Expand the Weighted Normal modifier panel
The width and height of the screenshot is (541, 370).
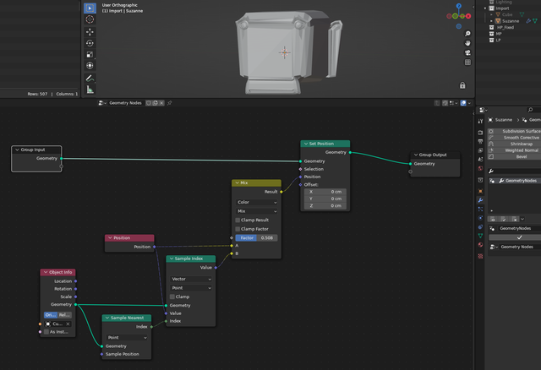[x=514, y=150]
